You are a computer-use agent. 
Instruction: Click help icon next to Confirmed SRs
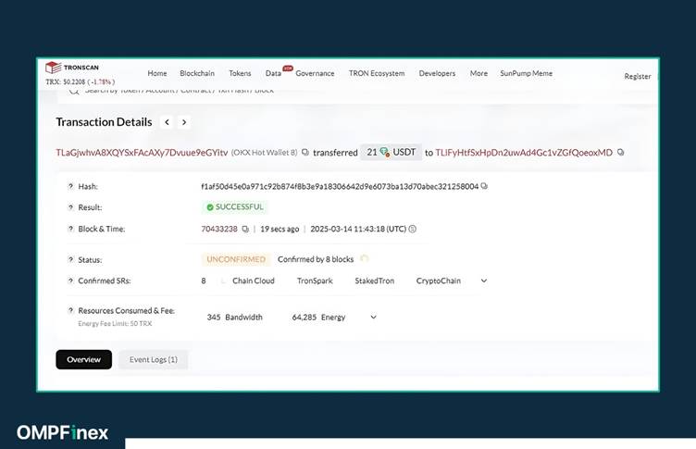pos(70,281)
